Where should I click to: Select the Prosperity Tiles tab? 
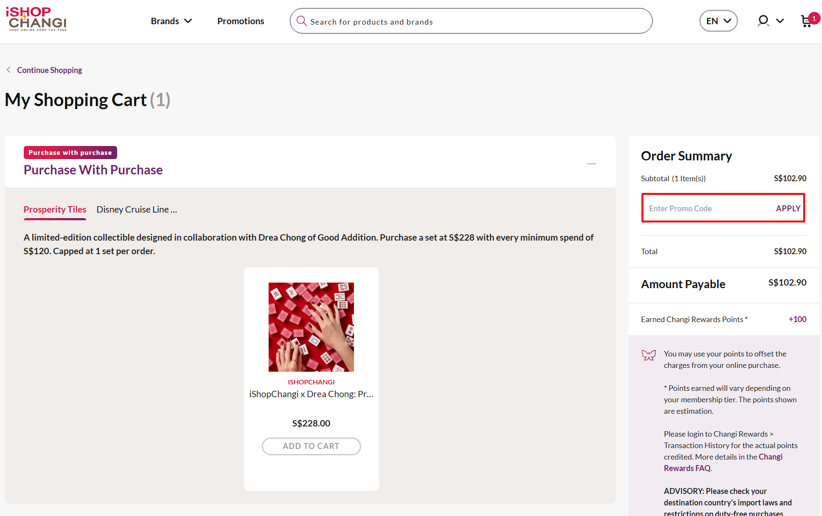55,209
